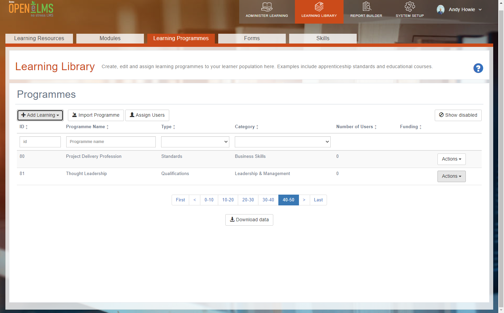Image resolution: width=504 pixels, height=313 pixels.
Task: Go to page 10-20
Action: pyautogui.click(x=228, y=200)
